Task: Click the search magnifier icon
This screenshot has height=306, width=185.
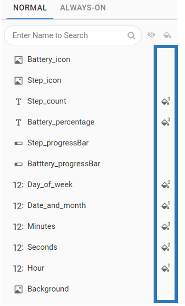Action: point(131,36)
